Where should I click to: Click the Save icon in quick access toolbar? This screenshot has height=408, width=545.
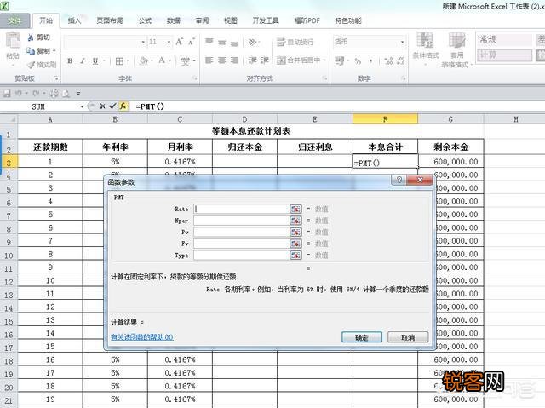point(7,94)
